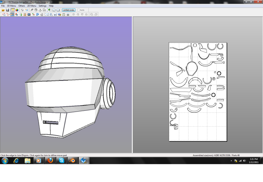
Task: Click the select and move parts icon
Action: click(x=4, y=14)
